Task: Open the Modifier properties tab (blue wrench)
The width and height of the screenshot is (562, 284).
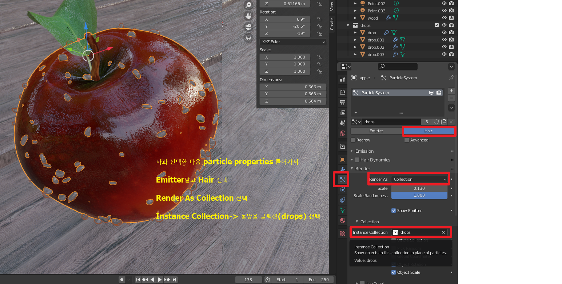Action: 342,169
